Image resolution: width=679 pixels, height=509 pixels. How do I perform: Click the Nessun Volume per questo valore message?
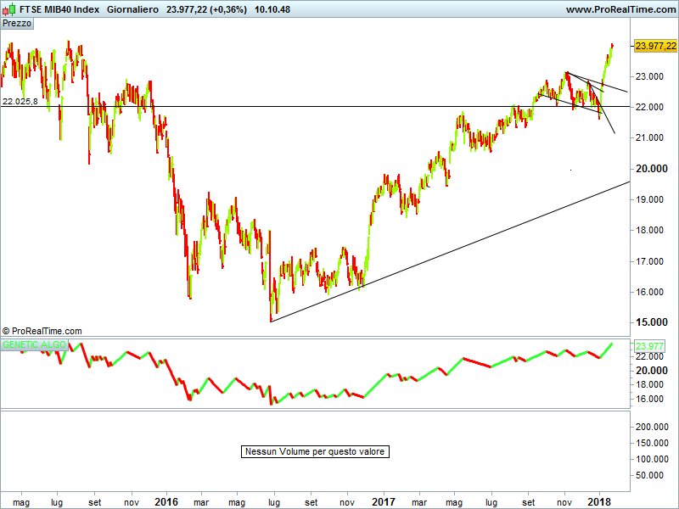(x=315, y=451)
